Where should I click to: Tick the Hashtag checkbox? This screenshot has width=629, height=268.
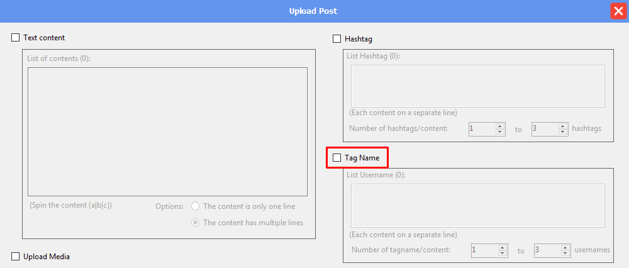pyautogui.click(x=337, y=39)
